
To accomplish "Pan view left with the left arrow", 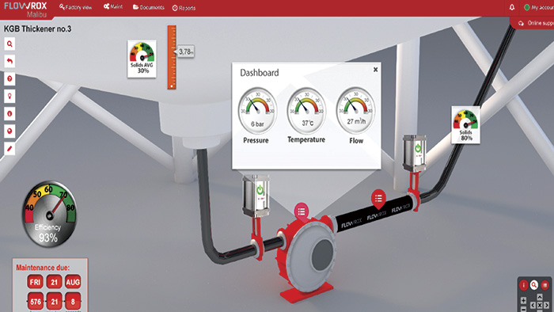I will click(x=533, y=305).
